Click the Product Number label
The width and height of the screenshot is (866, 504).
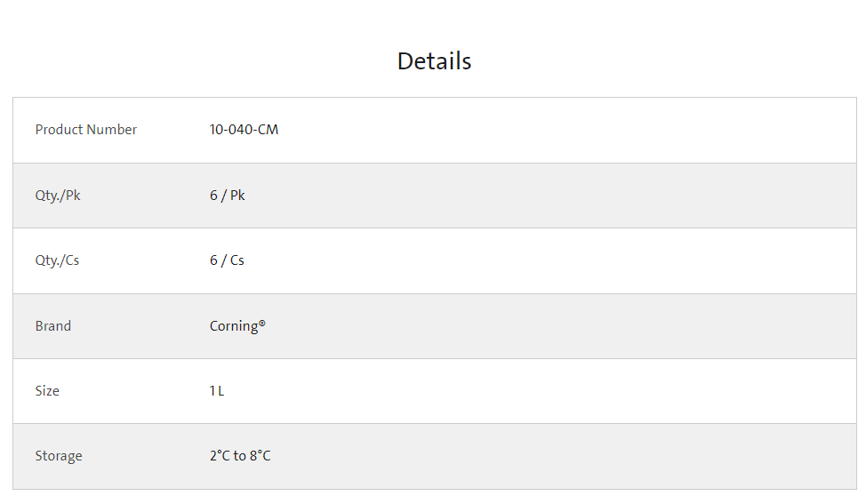pyautogui.click(x=85, y=130)
